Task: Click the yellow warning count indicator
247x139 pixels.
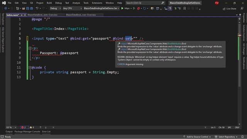Action: (32, 127)
